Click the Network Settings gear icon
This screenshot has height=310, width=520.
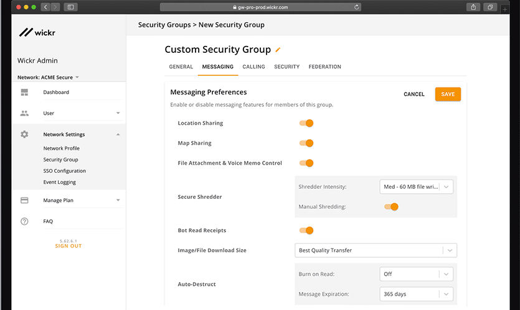pyautogui.click(x=24, y=134)
